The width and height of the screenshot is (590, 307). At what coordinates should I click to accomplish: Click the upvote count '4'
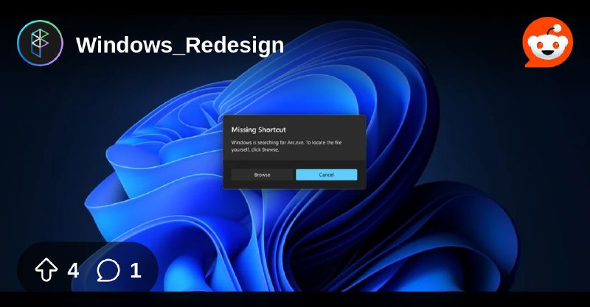tap(73, 270)
